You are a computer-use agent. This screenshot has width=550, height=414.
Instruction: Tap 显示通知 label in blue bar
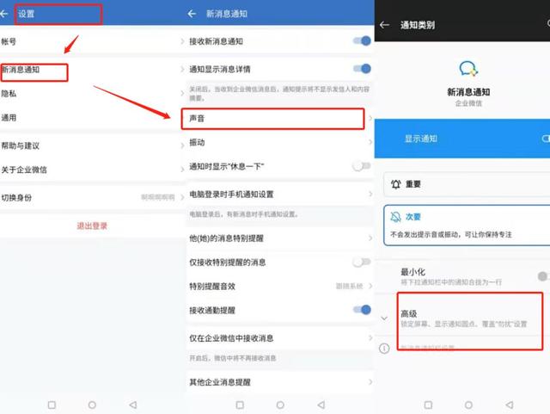click(421, 139)
